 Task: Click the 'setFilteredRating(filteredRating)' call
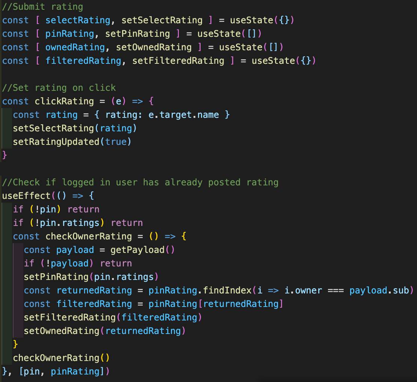[x=113, y=317]
